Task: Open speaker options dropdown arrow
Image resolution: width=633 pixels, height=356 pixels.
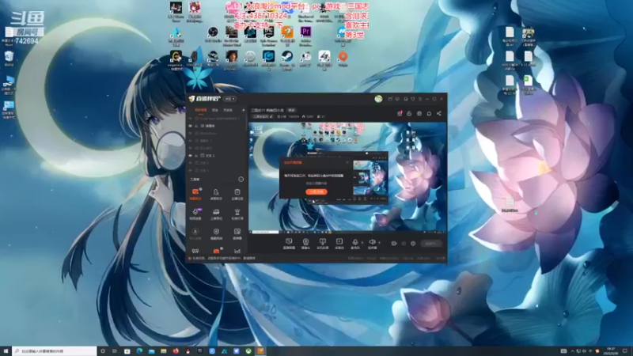Action: coord(379,243)
